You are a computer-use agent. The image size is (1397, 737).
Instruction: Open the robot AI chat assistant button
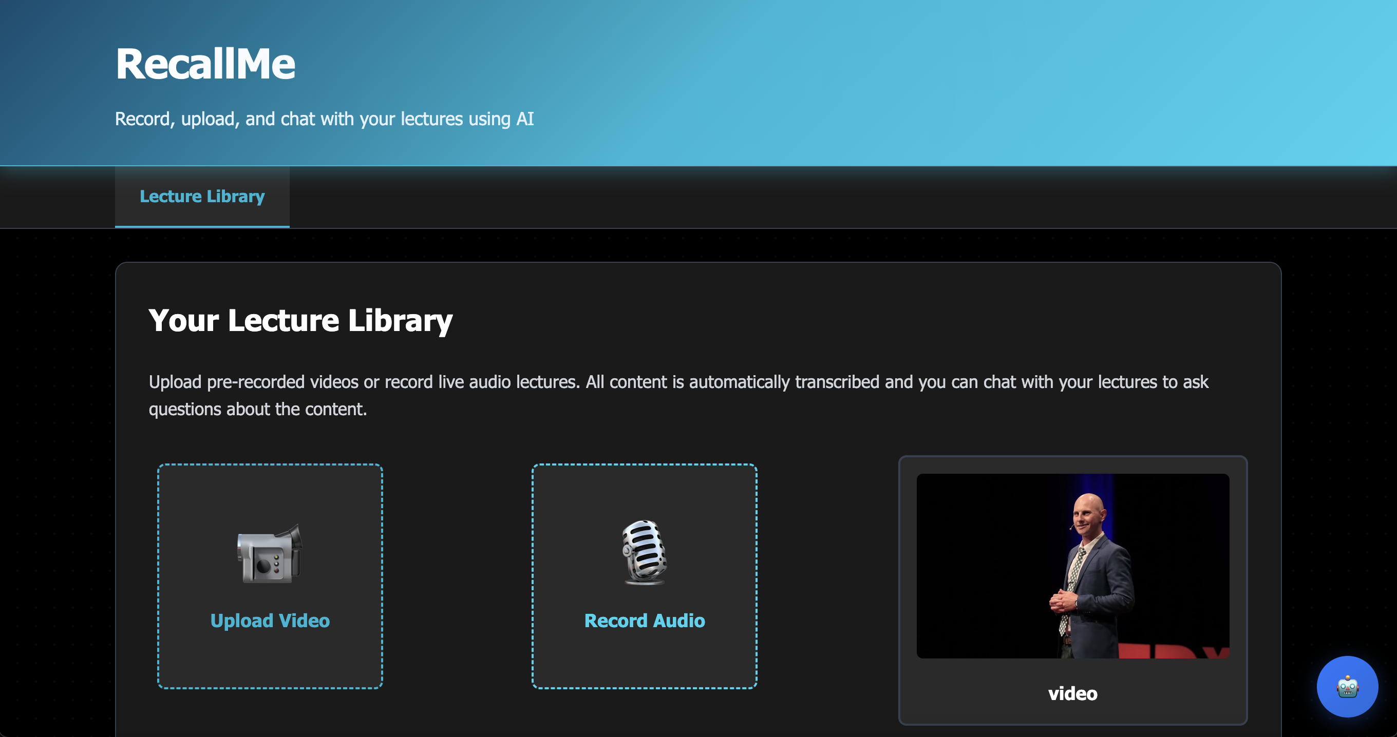click(x=1347, y=687)
